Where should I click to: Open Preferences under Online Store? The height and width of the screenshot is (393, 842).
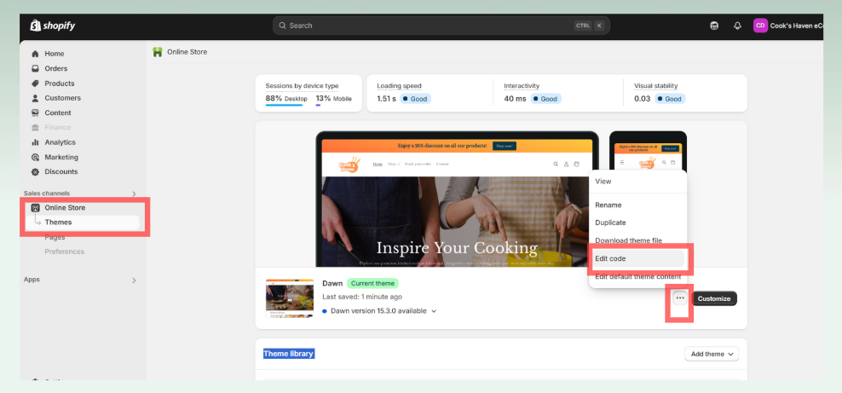[65, 251]
